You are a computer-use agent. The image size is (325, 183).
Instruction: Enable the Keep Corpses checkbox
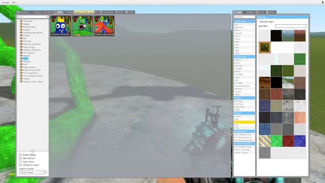(20, 162)
